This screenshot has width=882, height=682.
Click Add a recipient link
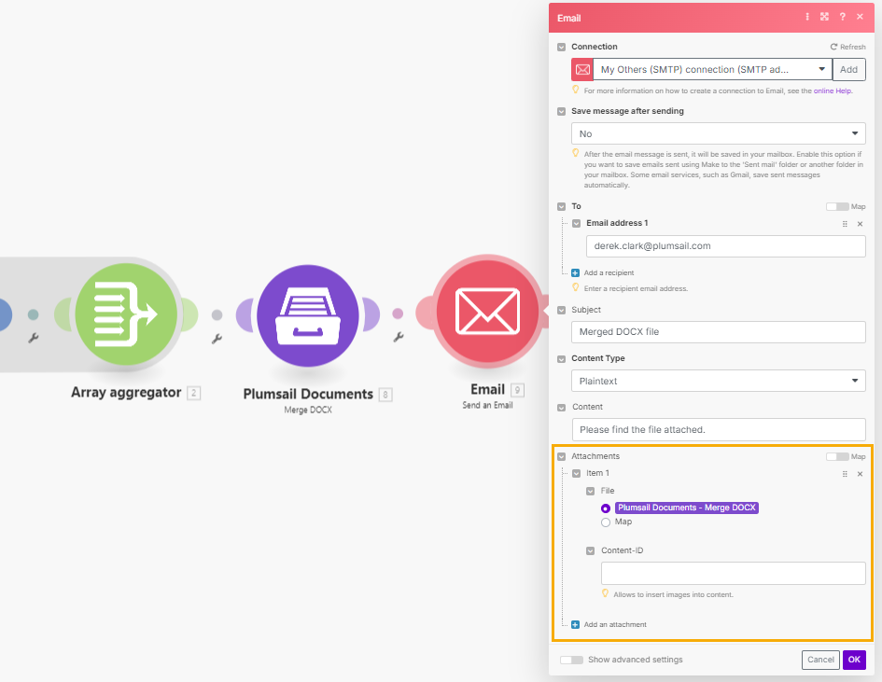(x=609, y=272)
